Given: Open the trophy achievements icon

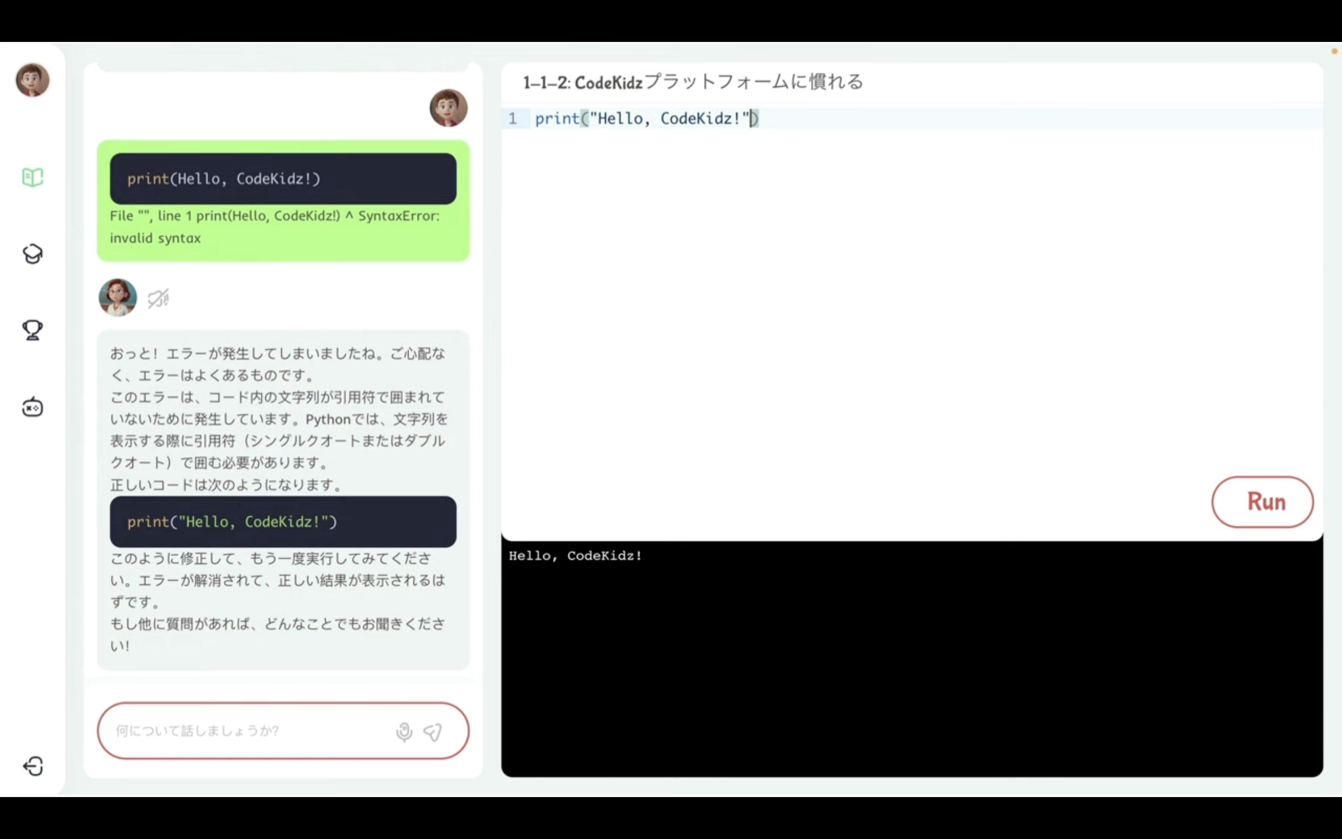Looking at the screenshot, I should (x=32, y=330).
